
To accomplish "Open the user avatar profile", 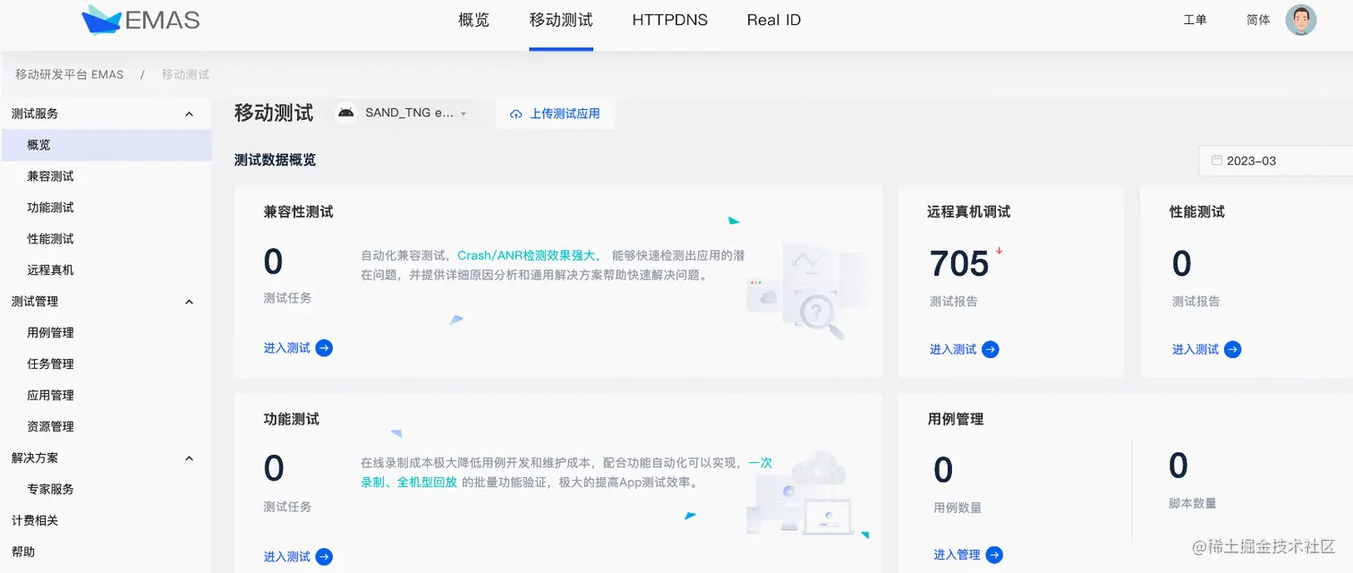I will pos(1300,20).
